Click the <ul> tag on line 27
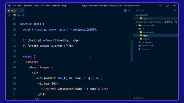Screen dimensions: 184x103 click(35, 73)
